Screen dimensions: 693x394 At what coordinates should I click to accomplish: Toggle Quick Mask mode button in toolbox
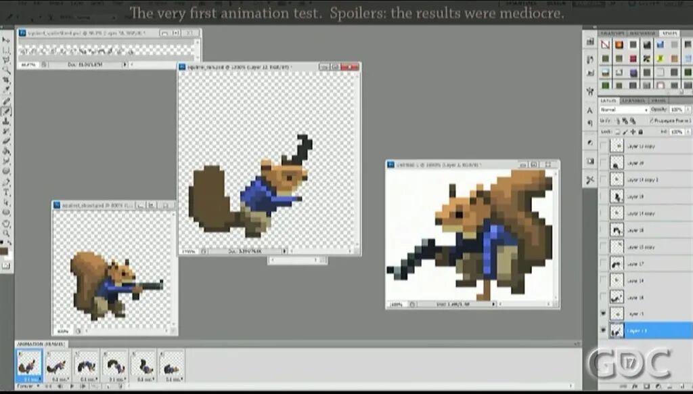6,265
